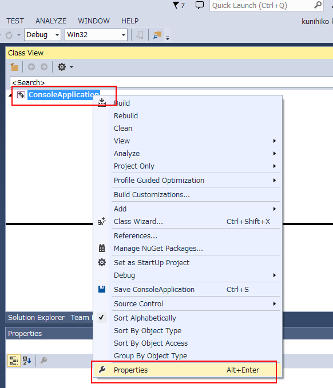Collapse the ConsoleApplication tree node

click(10, 95)
